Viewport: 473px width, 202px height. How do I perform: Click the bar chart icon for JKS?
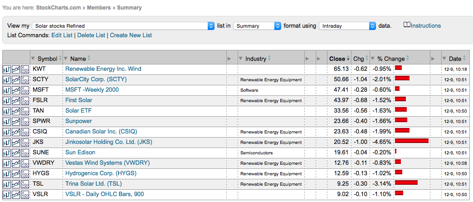pos(7,142)
